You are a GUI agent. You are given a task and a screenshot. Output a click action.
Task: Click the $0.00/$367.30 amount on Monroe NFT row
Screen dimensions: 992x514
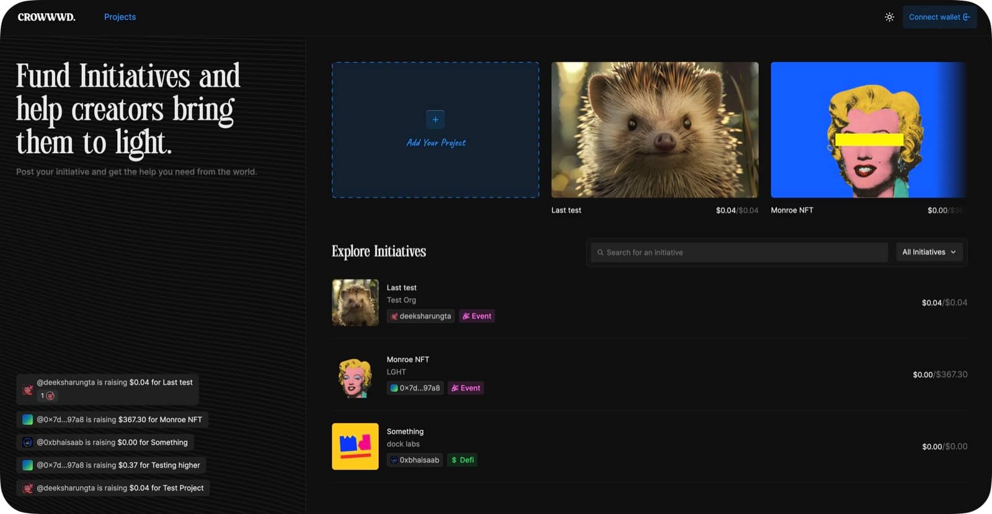click(x=940, y=374)
